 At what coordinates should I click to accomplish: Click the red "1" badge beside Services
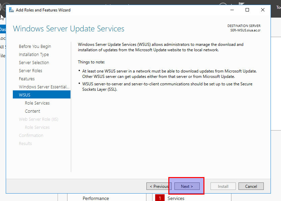click(160, 198)
